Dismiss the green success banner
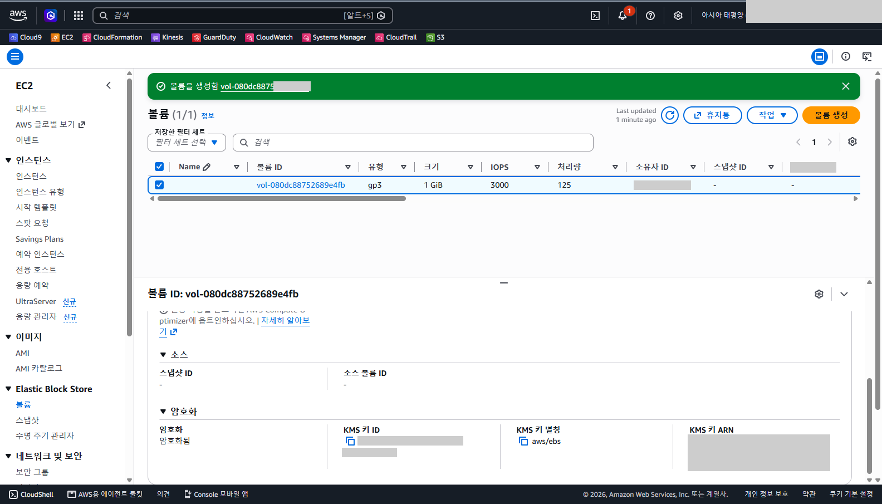Image resolution: width=882 pixels, height=504 pixels. pos(846,86)
